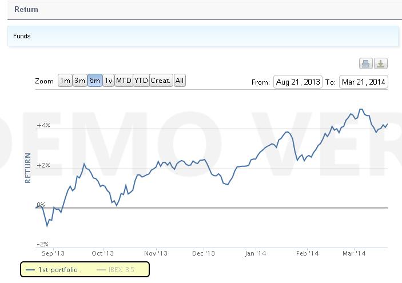402x283 pixels.
Task: Click the print chart icon
Action: click(x=365, y=64)
